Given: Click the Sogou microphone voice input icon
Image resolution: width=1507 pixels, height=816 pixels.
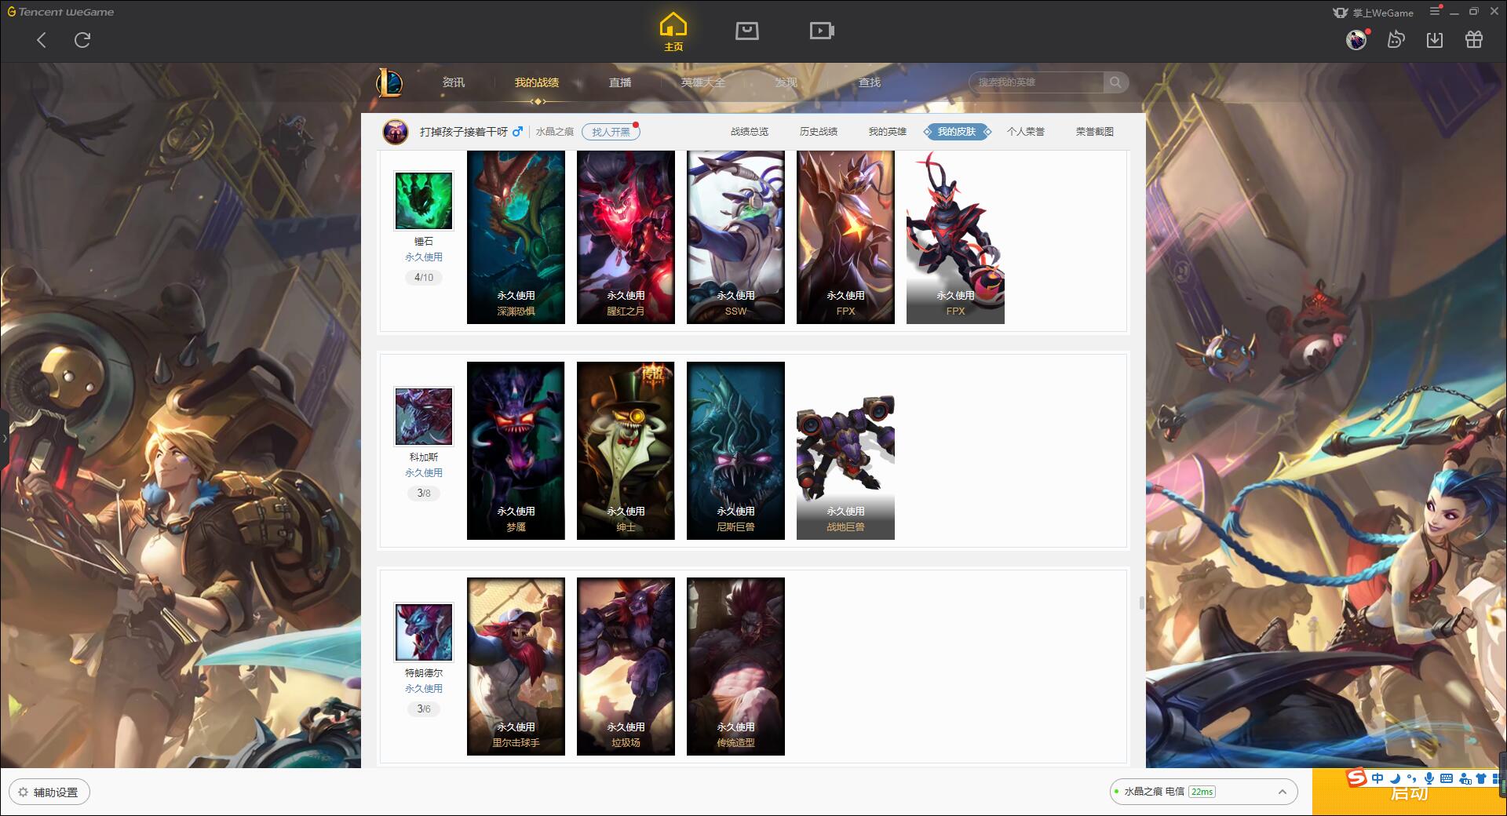Looking at the screenshot, I should [1429, 778].
